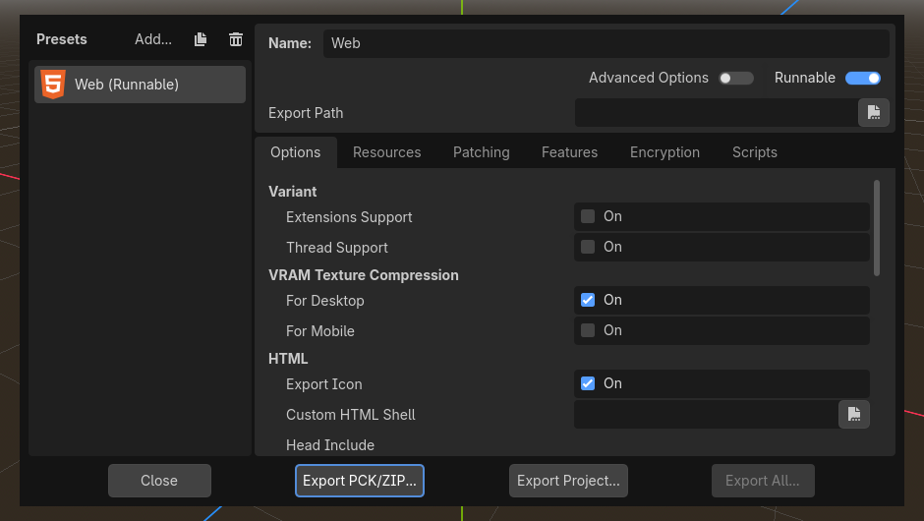Click the Head Include label
924x521 pixels.
point(330,445)
